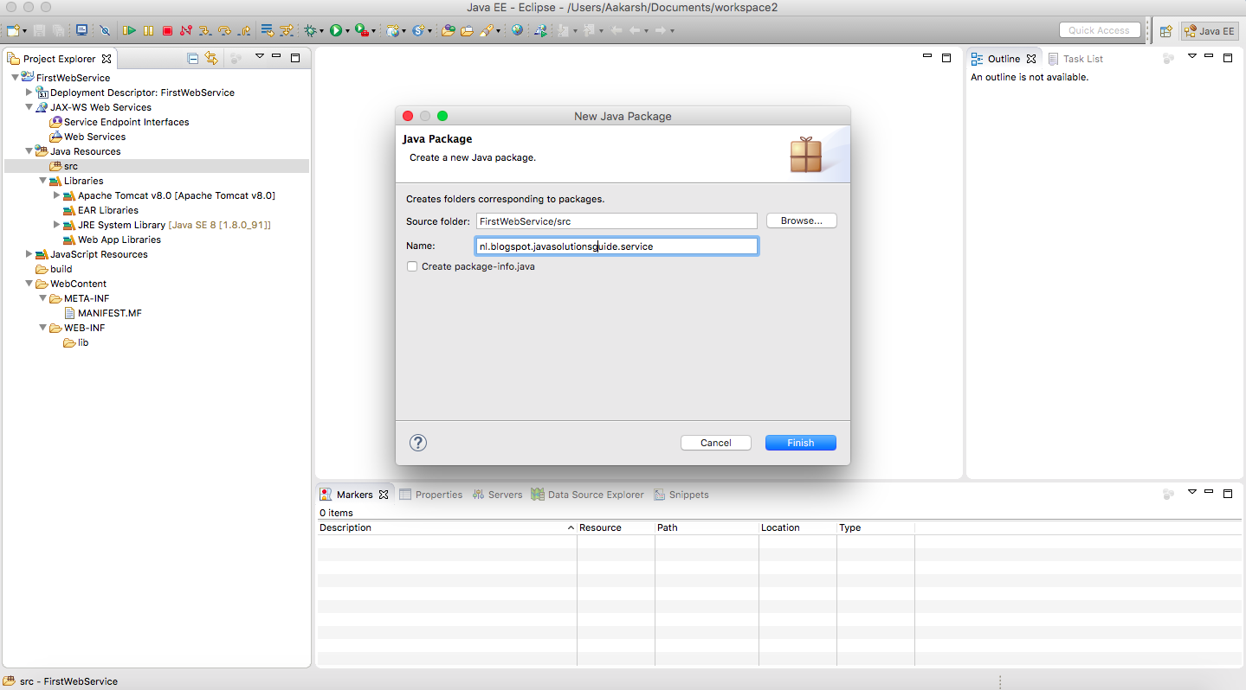1246x690 pixels.
Task: Toggle Link with Editor in Project Explorer
Action: pyautogui.click(x=211, y=59)
